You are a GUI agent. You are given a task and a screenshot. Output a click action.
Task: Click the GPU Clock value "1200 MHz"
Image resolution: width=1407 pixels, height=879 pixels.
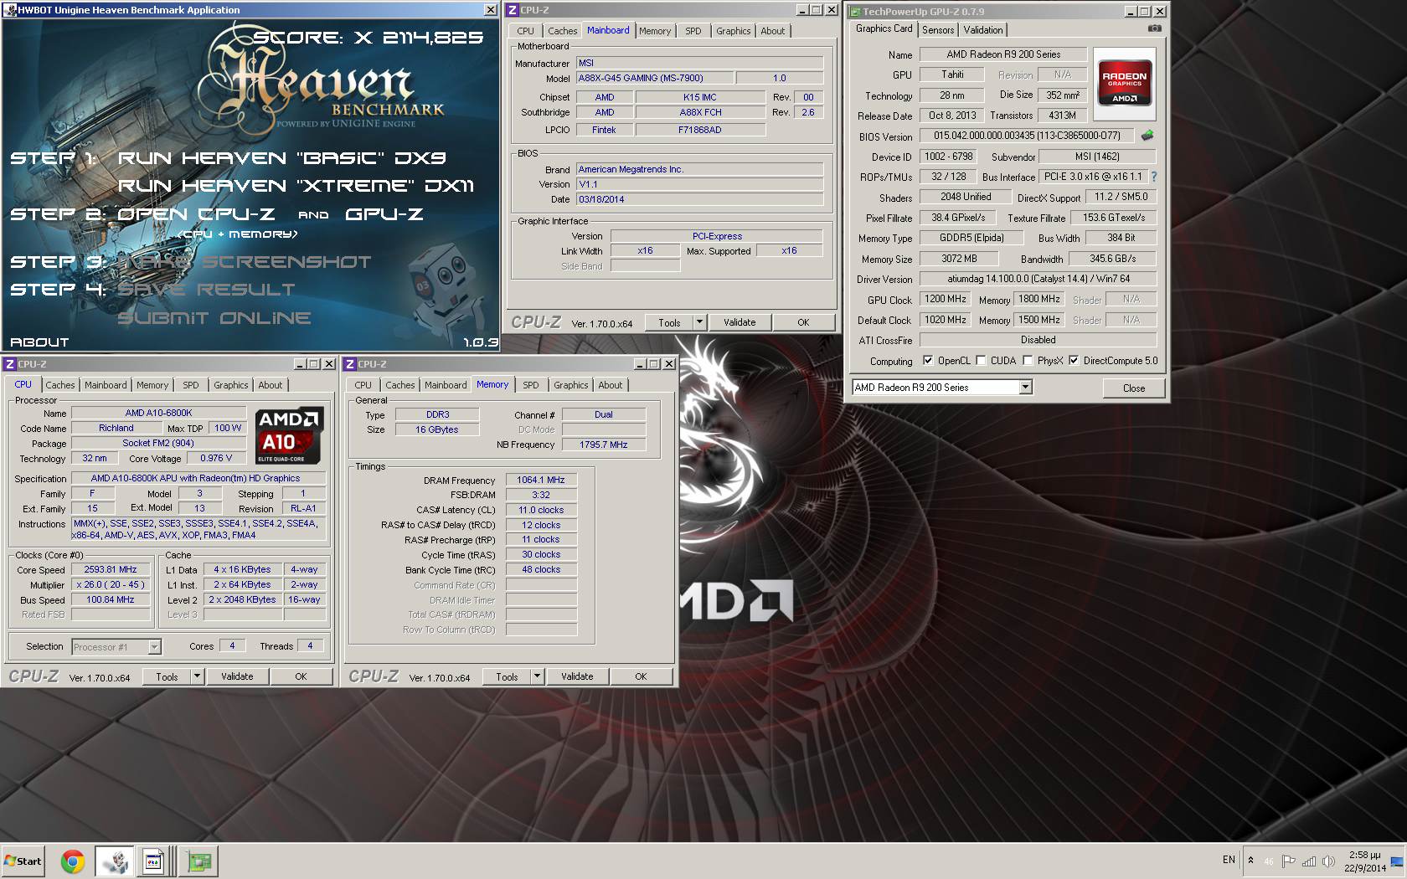(x=946, y=299)
